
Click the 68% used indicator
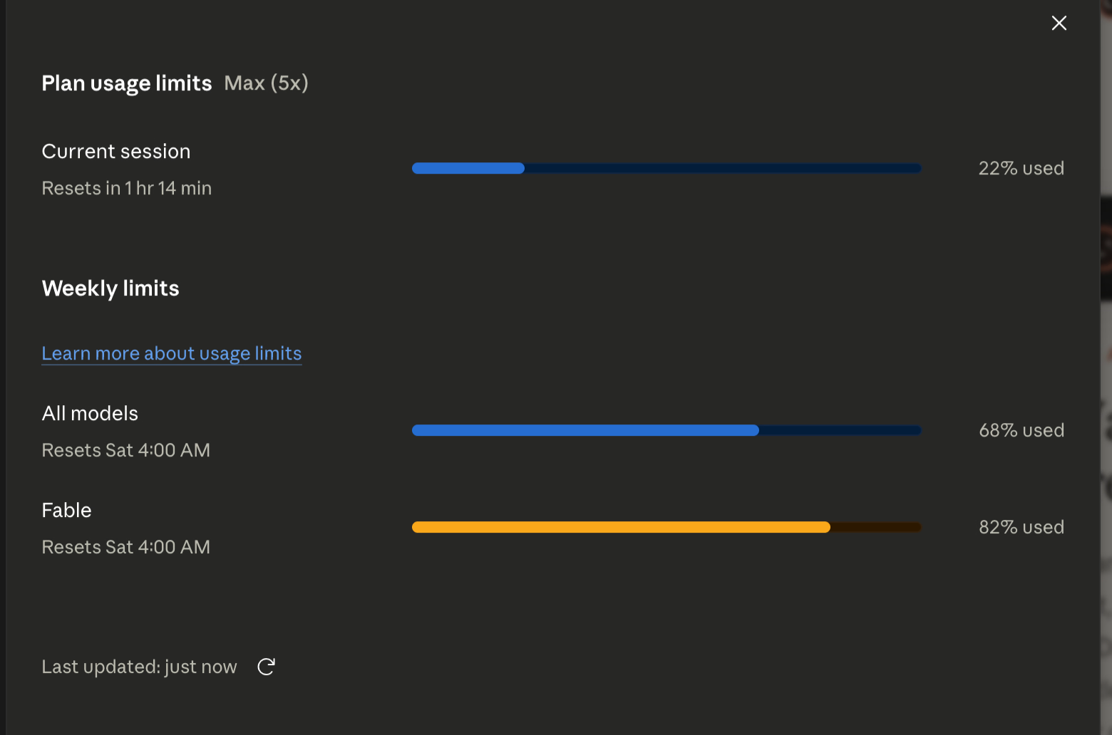tap(1021, 430)
